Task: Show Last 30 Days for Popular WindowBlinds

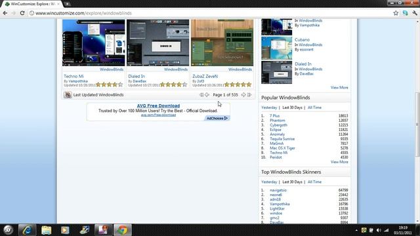Action: (x=292, y=108)
